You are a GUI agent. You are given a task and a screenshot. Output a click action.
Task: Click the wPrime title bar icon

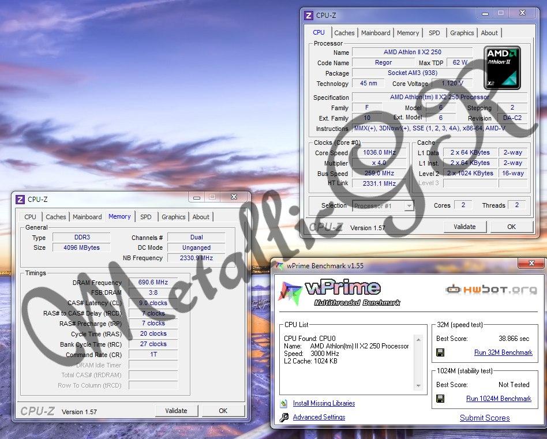pyautogui.click(x=279, y=266)
